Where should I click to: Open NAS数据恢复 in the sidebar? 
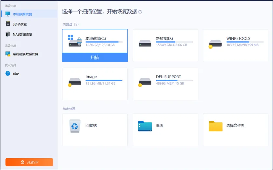tap(29, 34)
